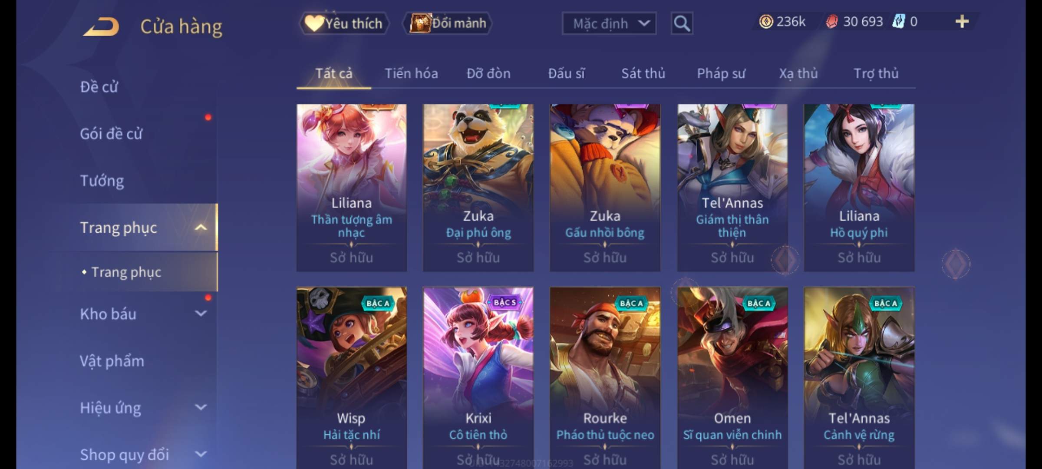This screenshot has height=469, width=1042.
Task: Open Đổi mảnh chest exchange
Action: tap(448, 23)
